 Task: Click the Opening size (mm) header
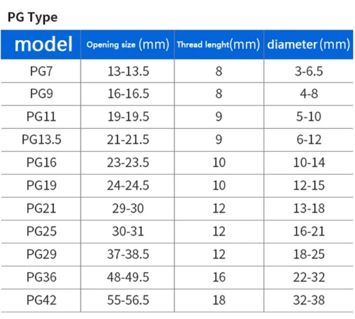[128, 44]
